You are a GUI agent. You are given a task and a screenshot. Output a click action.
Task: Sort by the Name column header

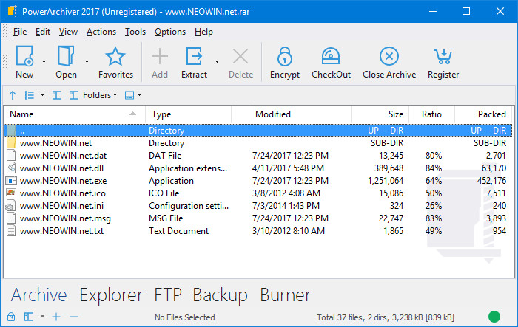point(75,114)
